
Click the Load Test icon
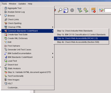click(x=6, y=61)
